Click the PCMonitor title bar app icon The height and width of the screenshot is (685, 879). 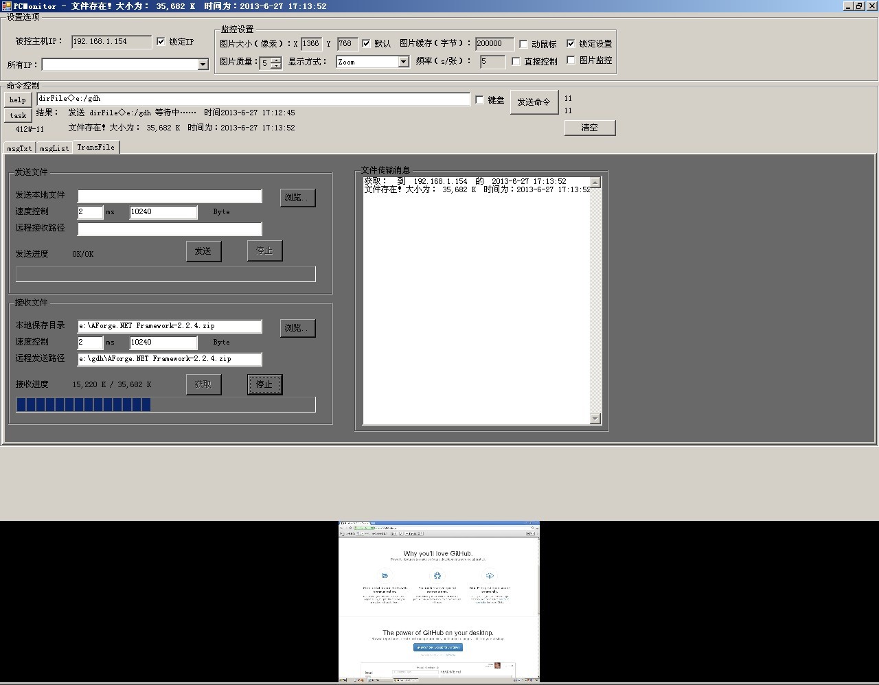tap(6, 6)
